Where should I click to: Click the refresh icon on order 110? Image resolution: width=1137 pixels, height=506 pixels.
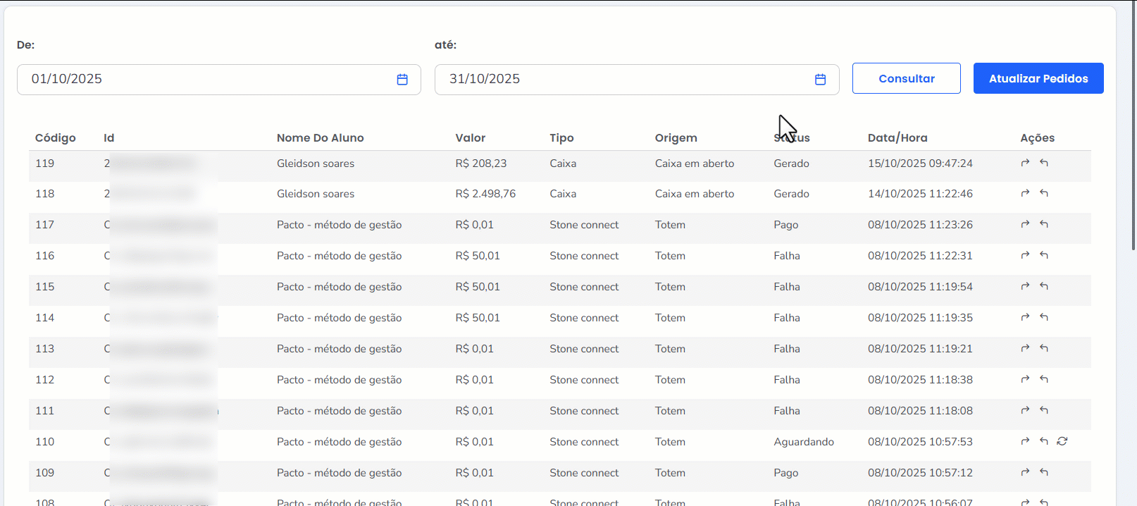point(1062,441)
